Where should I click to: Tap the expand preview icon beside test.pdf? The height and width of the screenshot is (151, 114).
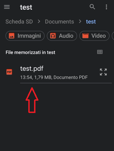103,72
